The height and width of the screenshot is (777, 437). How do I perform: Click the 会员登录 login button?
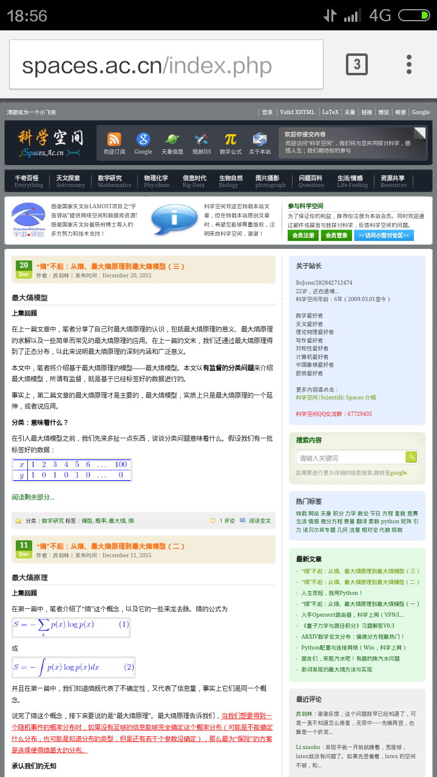pos(336,235)
